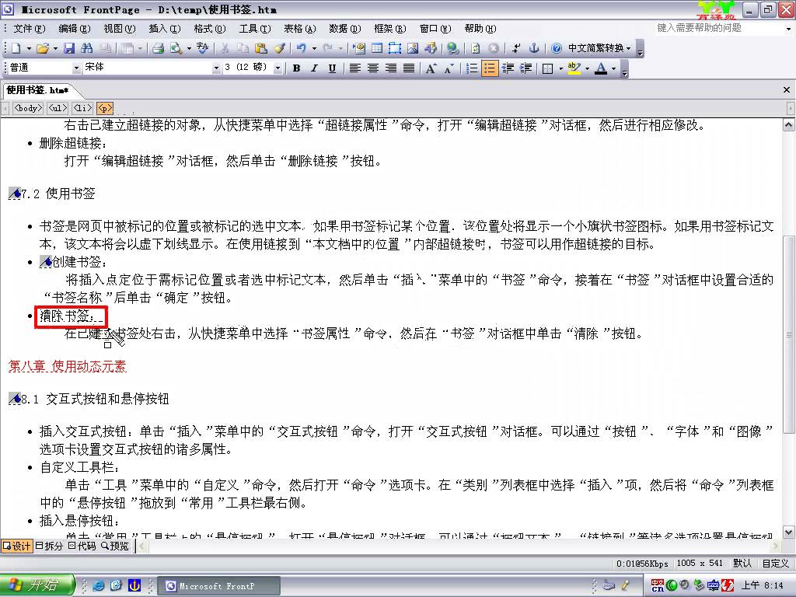The image size is (796, 597).
Task: Click the Copy icon
Action: click(243, 48)
